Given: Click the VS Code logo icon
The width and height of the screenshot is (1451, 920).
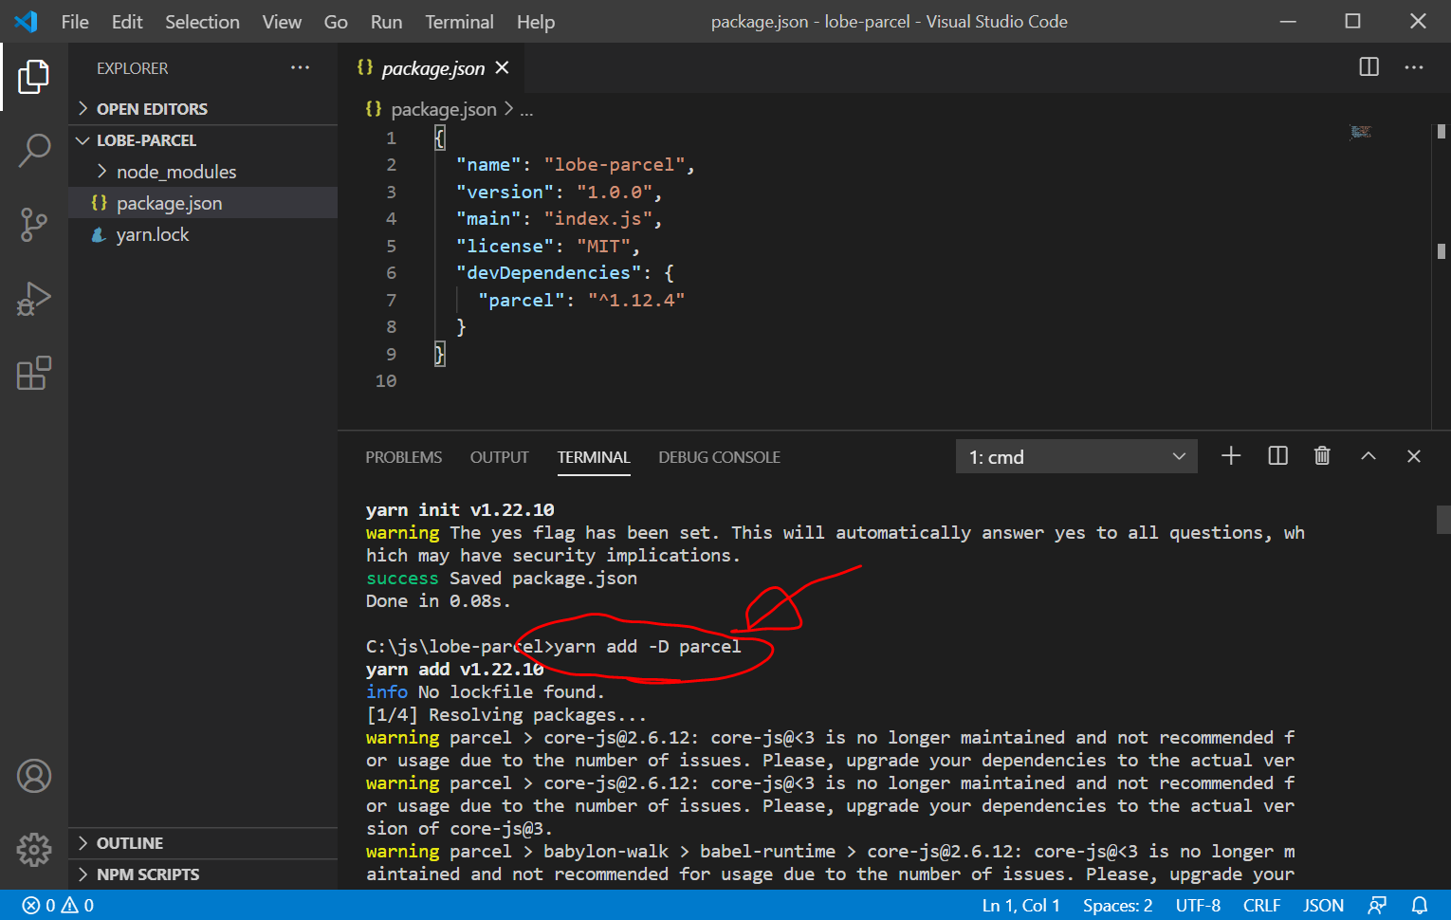Looking at the screenshot, I should coord(27,21).
